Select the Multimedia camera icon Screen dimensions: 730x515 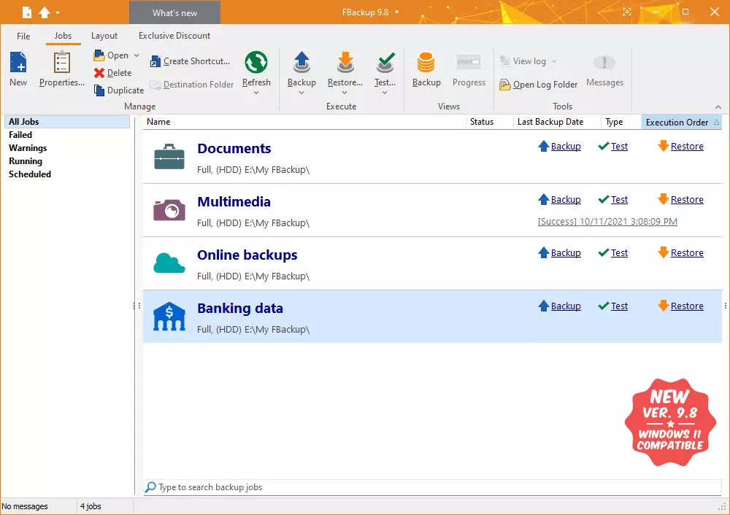[169, 210]
